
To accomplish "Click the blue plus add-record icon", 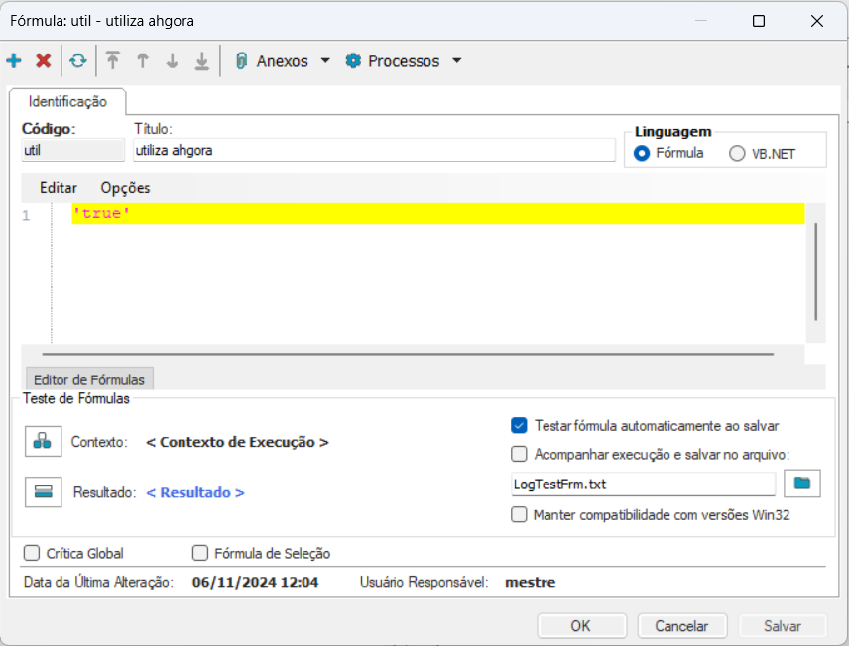I will pyautogui.click(x=14, y=60).
